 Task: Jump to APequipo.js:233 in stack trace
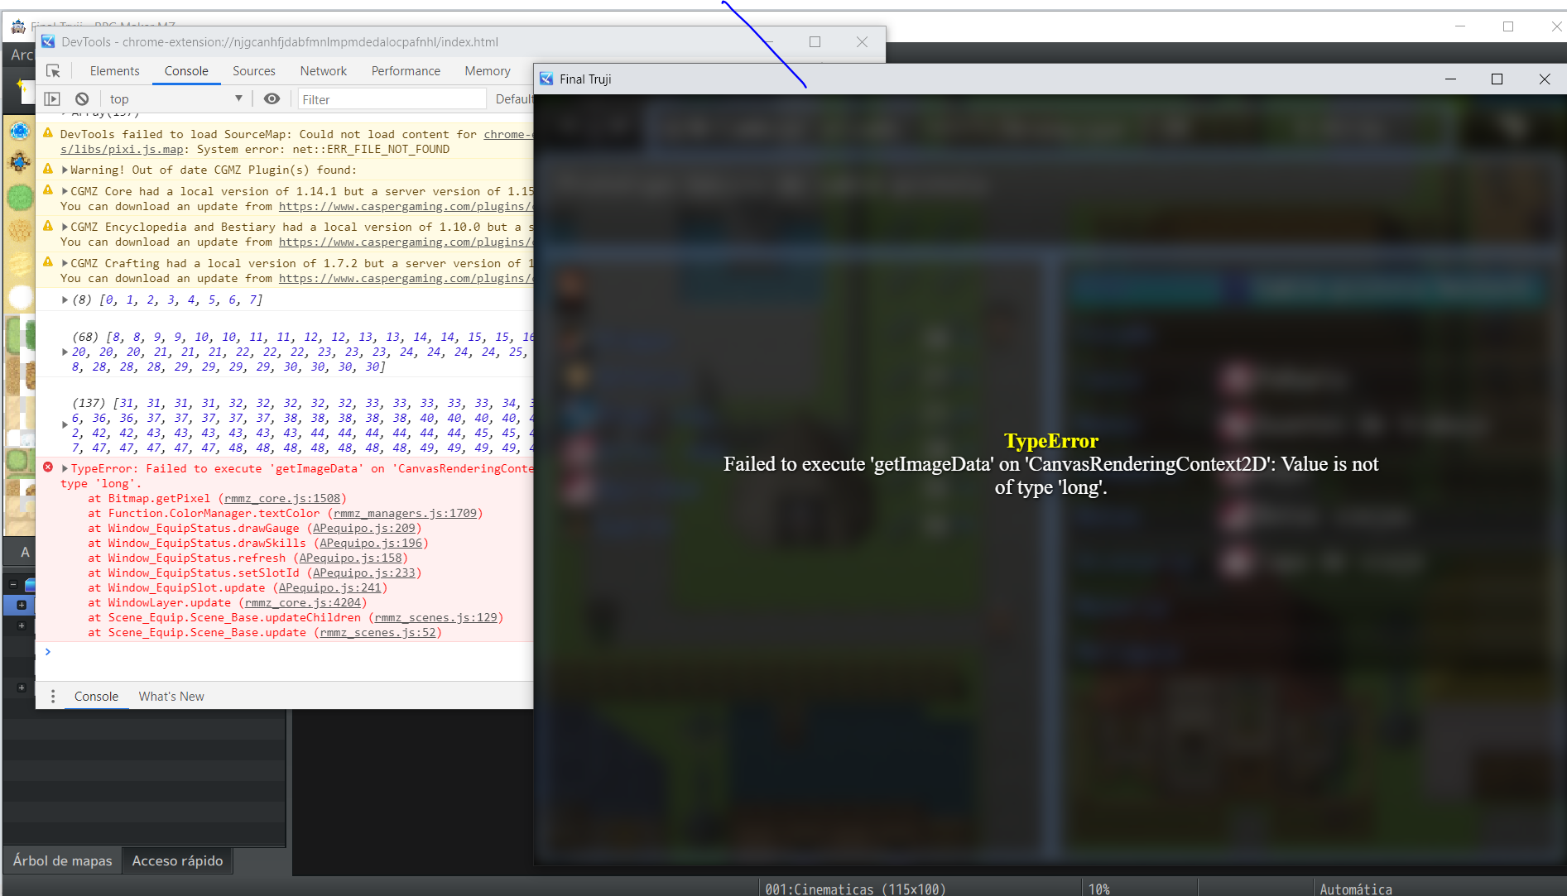coord(364,573)
